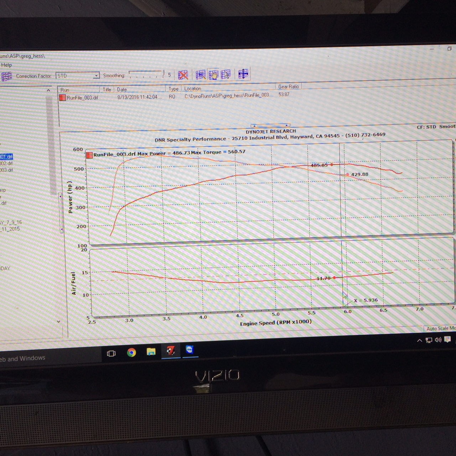
Task: Open the Task View taskbar icon
Action: pos(112,353)
